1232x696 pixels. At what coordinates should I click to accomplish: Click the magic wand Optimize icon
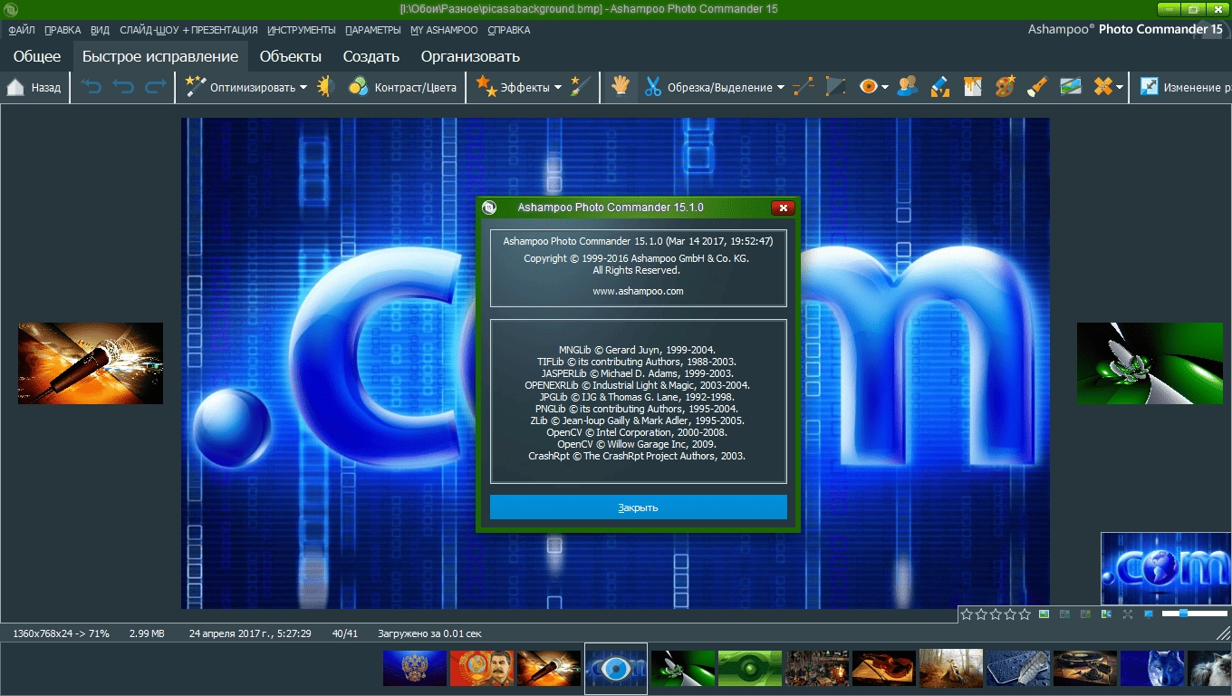196,87
